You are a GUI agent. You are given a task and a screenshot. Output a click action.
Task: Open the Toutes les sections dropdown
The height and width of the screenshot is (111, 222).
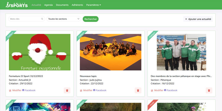[x=64, y=19]
